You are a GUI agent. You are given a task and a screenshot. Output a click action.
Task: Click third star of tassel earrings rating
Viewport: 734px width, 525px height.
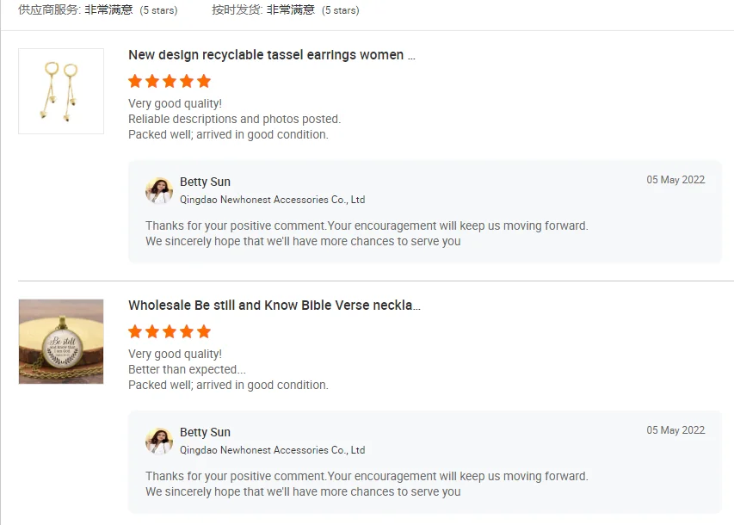170,82
